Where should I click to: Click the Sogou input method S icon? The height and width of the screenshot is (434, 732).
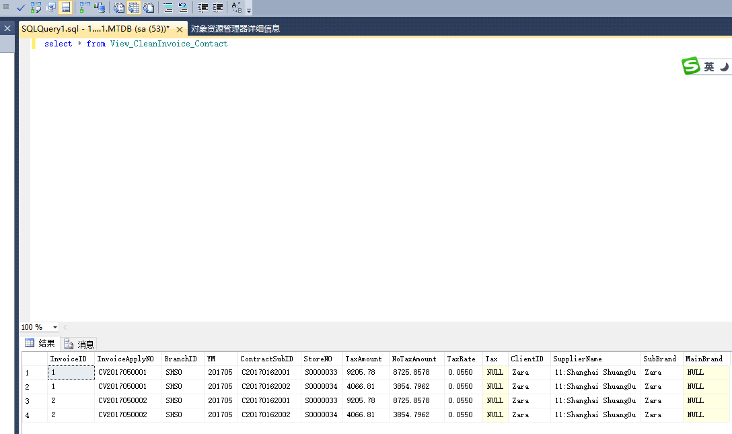point(691,66)
